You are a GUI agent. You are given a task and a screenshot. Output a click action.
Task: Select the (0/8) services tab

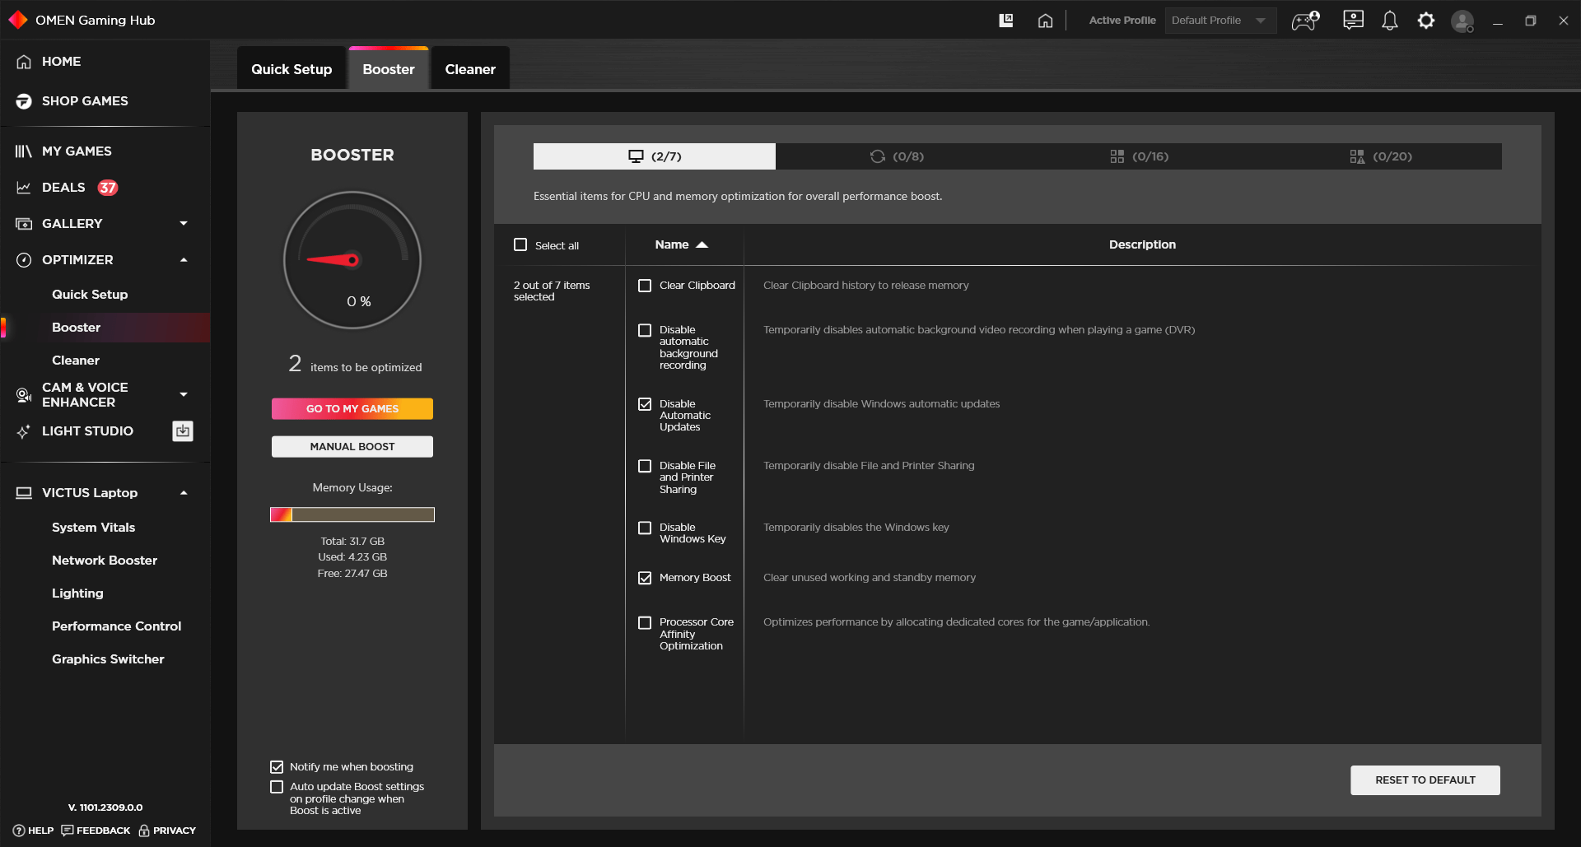coord(897,156)
